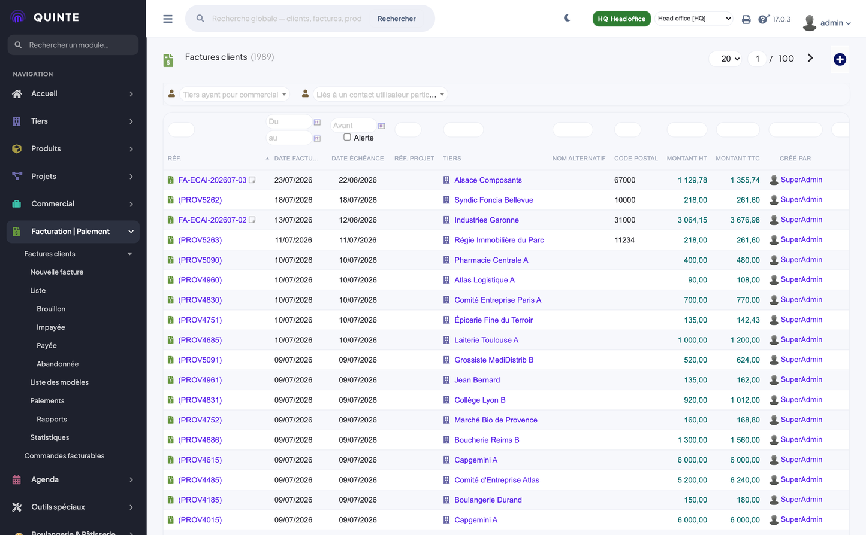This screenshot has width=866, height=535.
Task: Sort by Montant TTC column header
Action: [x=738, y=159]
